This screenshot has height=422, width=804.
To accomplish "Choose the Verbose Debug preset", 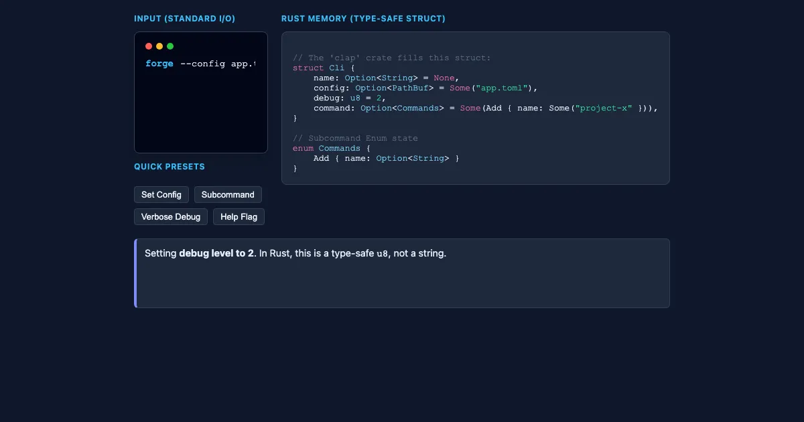I will point(171,217).
